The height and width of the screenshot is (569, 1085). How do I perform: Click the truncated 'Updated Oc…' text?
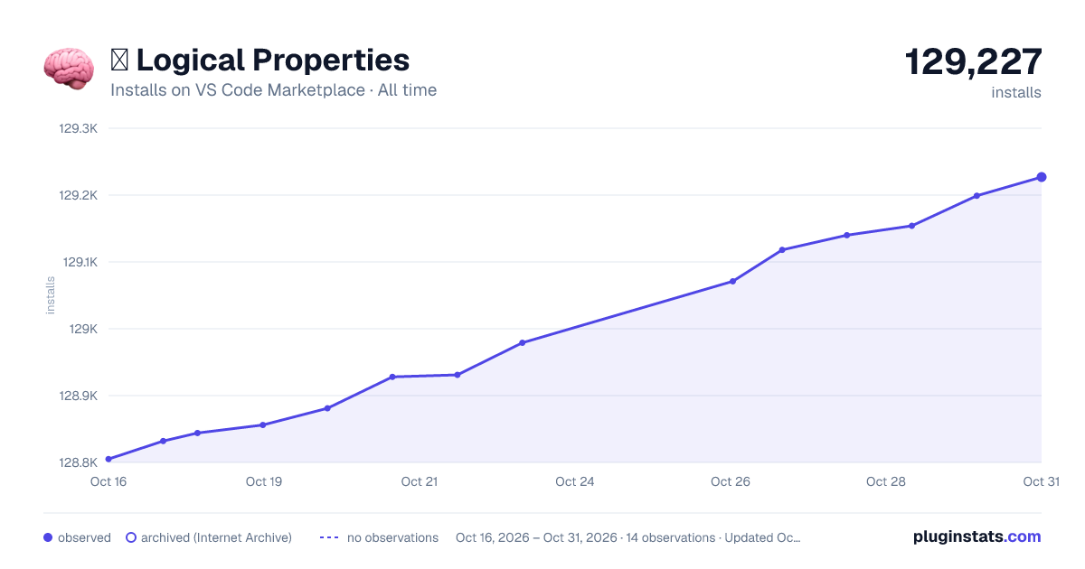tap(763, 537)
